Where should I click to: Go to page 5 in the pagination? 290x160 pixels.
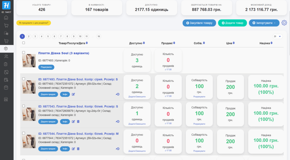click(48, 36)
